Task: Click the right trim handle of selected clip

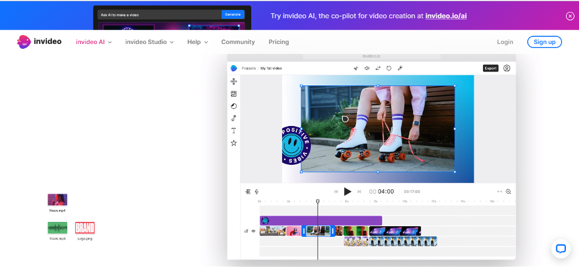Action: tap(333, 231)
